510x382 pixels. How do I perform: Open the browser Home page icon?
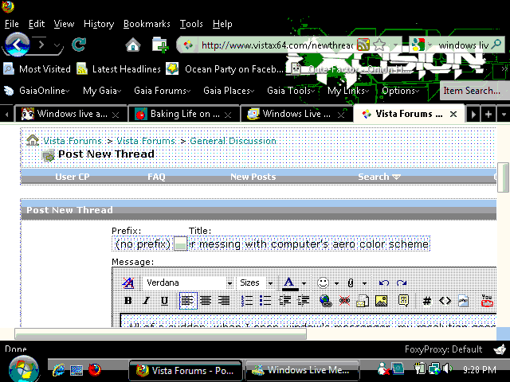(x=133, y=45)
